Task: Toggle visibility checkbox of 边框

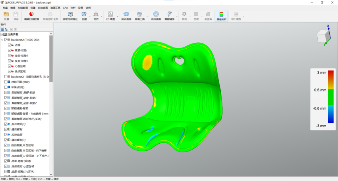Action: pos(9,45)
